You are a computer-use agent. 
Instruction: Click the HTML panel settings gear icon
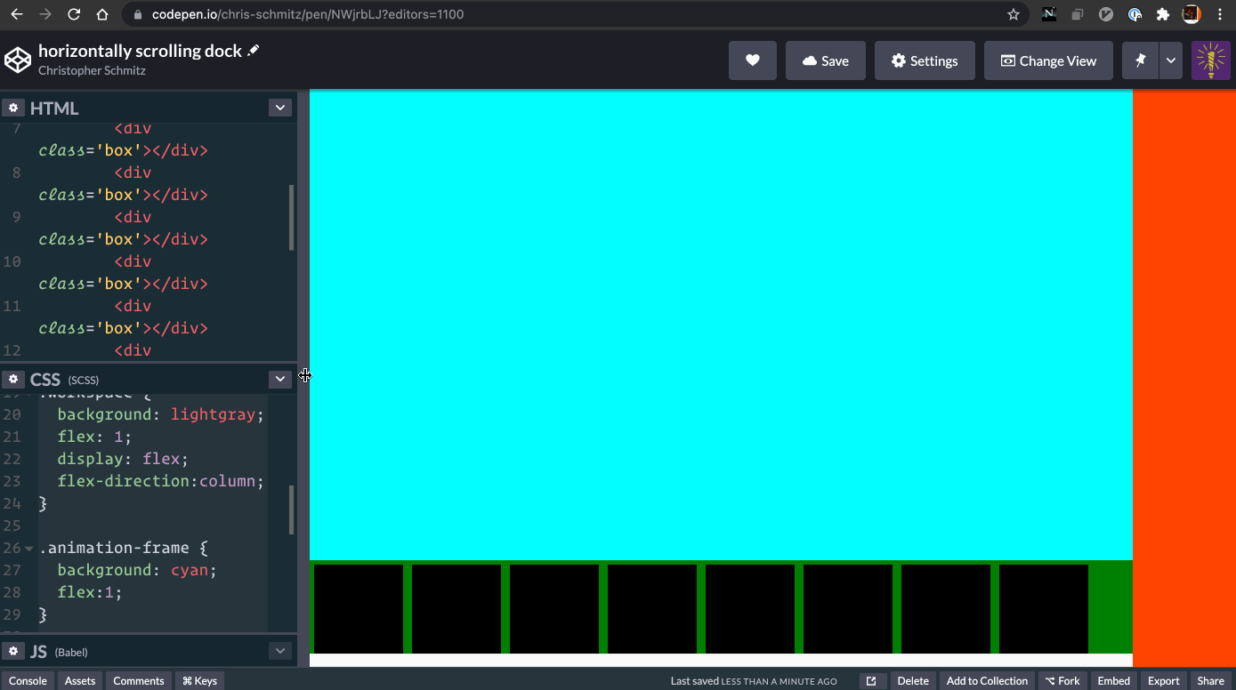[13, 107]
